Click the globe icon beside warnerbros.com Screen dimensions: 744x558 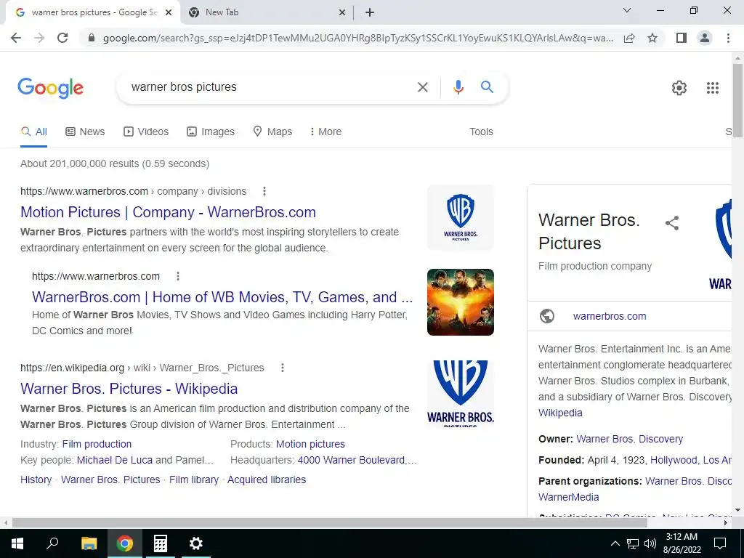547,316
